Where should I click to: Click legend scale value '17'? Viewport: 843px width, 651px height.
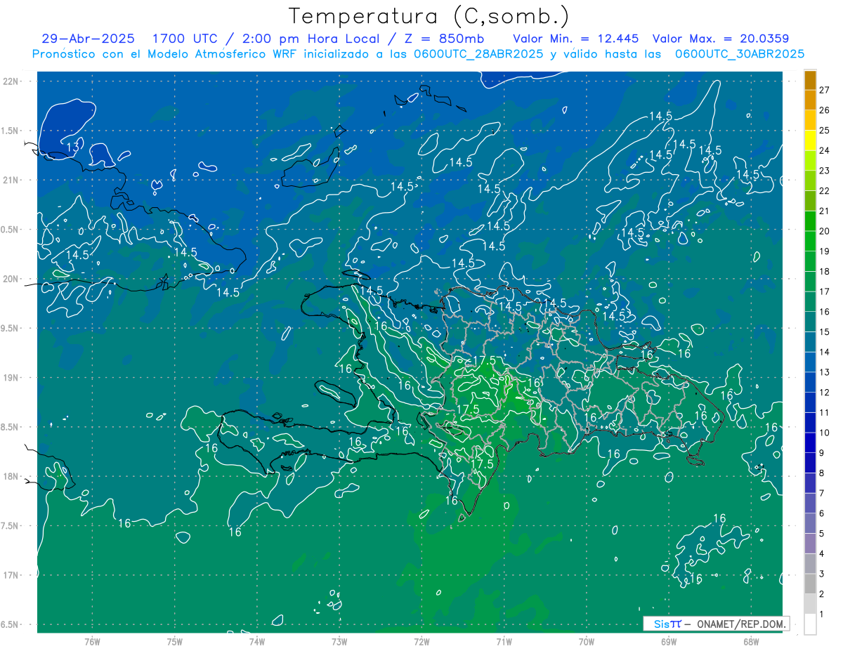[x=824, y=291]
